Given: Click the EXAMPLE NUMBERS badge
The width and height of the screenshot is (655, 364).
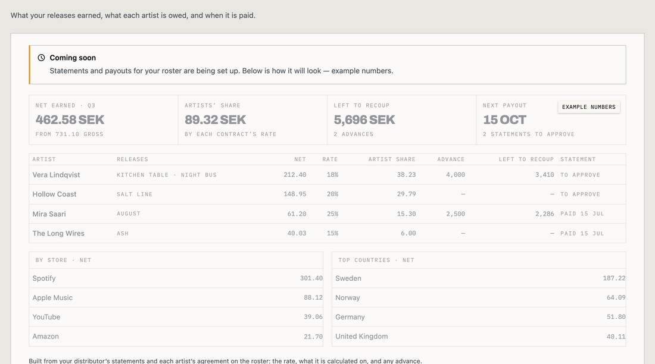Looking at the screenshot, I should tap(588, 107).
